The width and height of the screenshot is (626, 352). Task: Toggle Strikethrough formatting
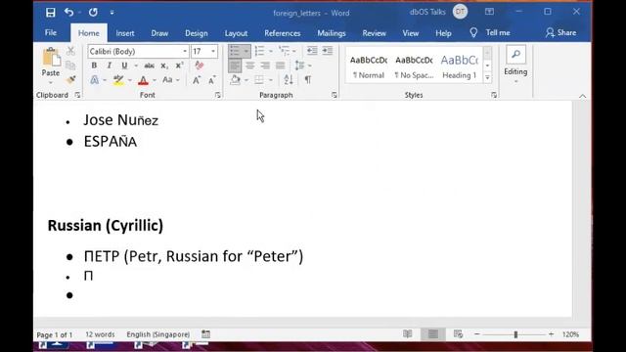coord(149,66)
